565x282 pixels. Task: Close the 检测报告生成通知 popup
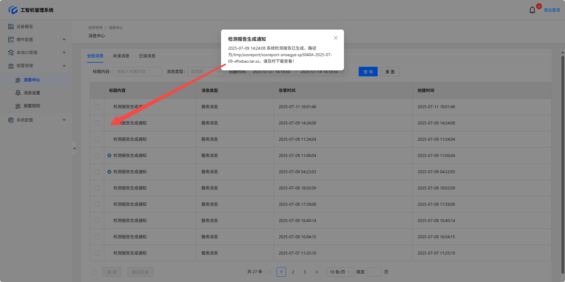point(335,38)
